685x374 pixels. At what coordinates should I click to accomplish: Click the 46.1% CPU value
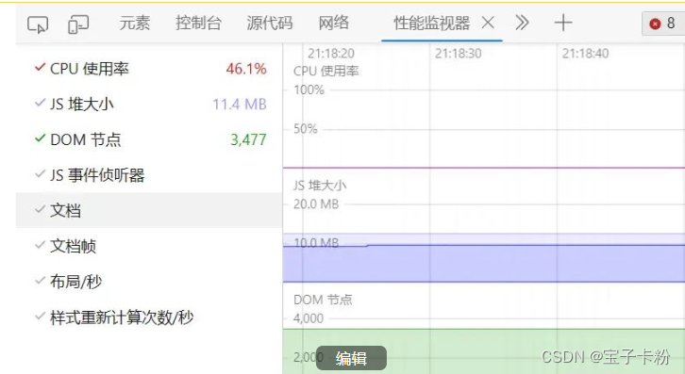[246, 69]
